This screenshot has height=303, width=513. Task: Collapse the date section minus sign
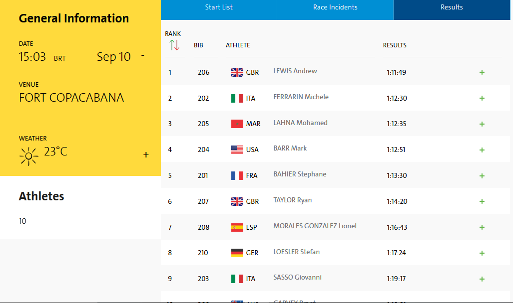coord(143,55)
